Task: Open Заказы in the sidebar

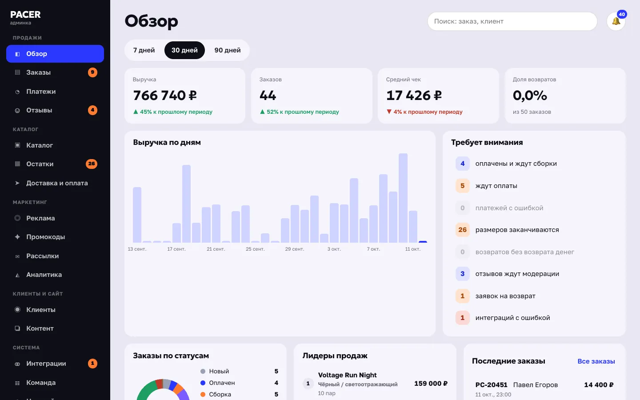Action: tap(55, 72)
